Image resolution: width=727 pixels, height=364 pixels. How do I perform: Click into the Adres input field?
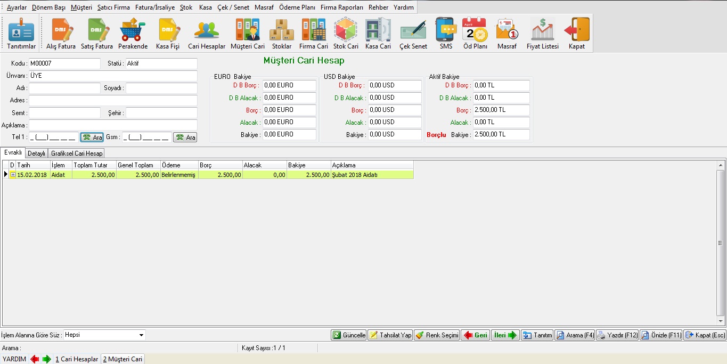coord(113,100)
